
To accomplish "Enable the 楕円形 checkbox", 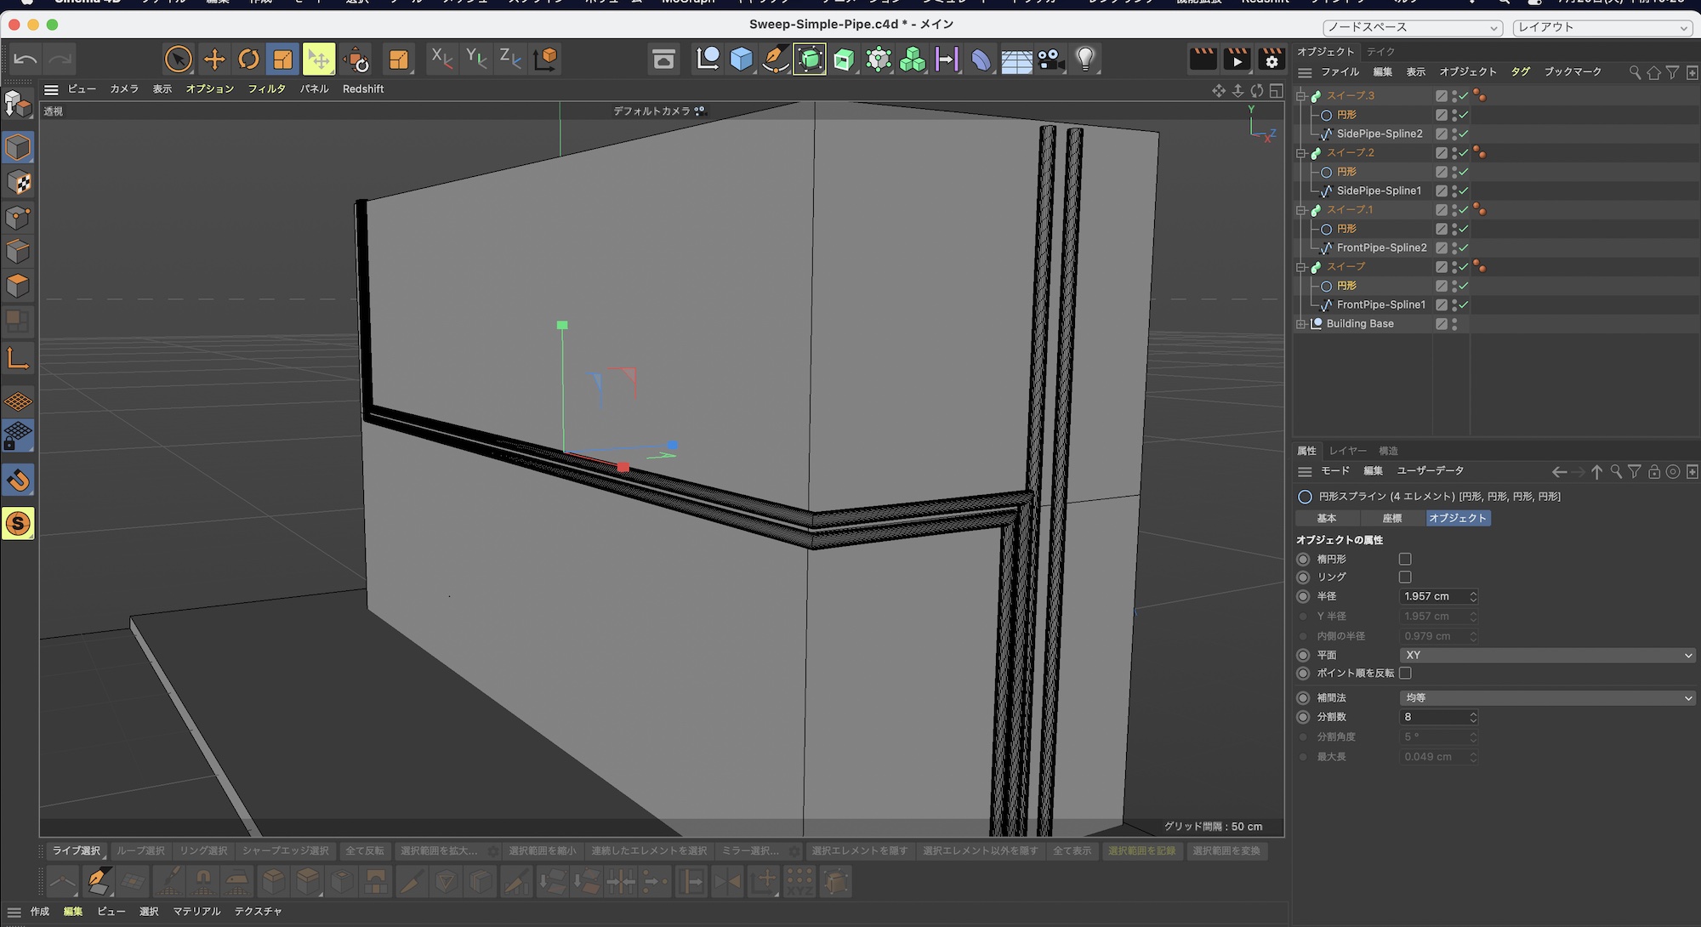I will pyautogui.click(x=1405, y=560).
